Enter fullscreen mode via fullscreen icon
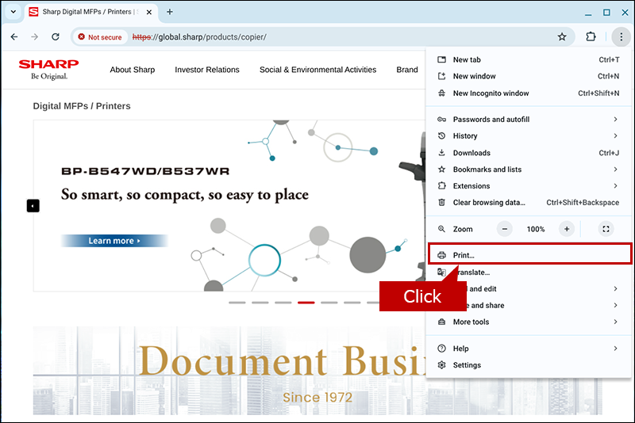 pos(606,229)
